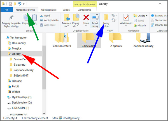Click the Narzędzia obrazów contextual tab header

85,4
